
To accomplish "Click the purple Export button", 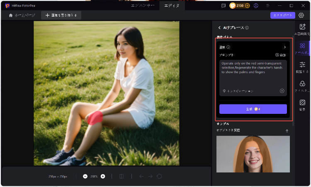I will (283, 15).
